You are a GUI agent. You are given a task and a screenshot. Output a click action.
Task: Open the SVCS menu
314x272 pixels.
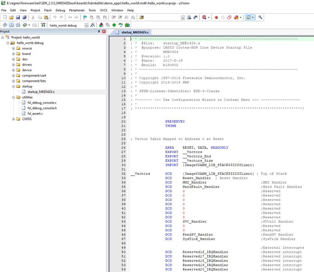[x=103, y=10]
